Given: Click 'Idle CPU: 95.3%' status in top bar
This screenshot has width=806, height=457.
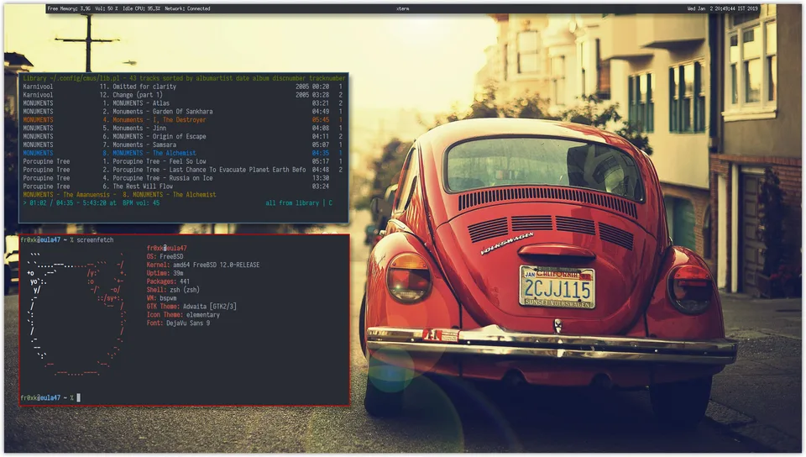Looking at the screenshot, I should [141, 8].
